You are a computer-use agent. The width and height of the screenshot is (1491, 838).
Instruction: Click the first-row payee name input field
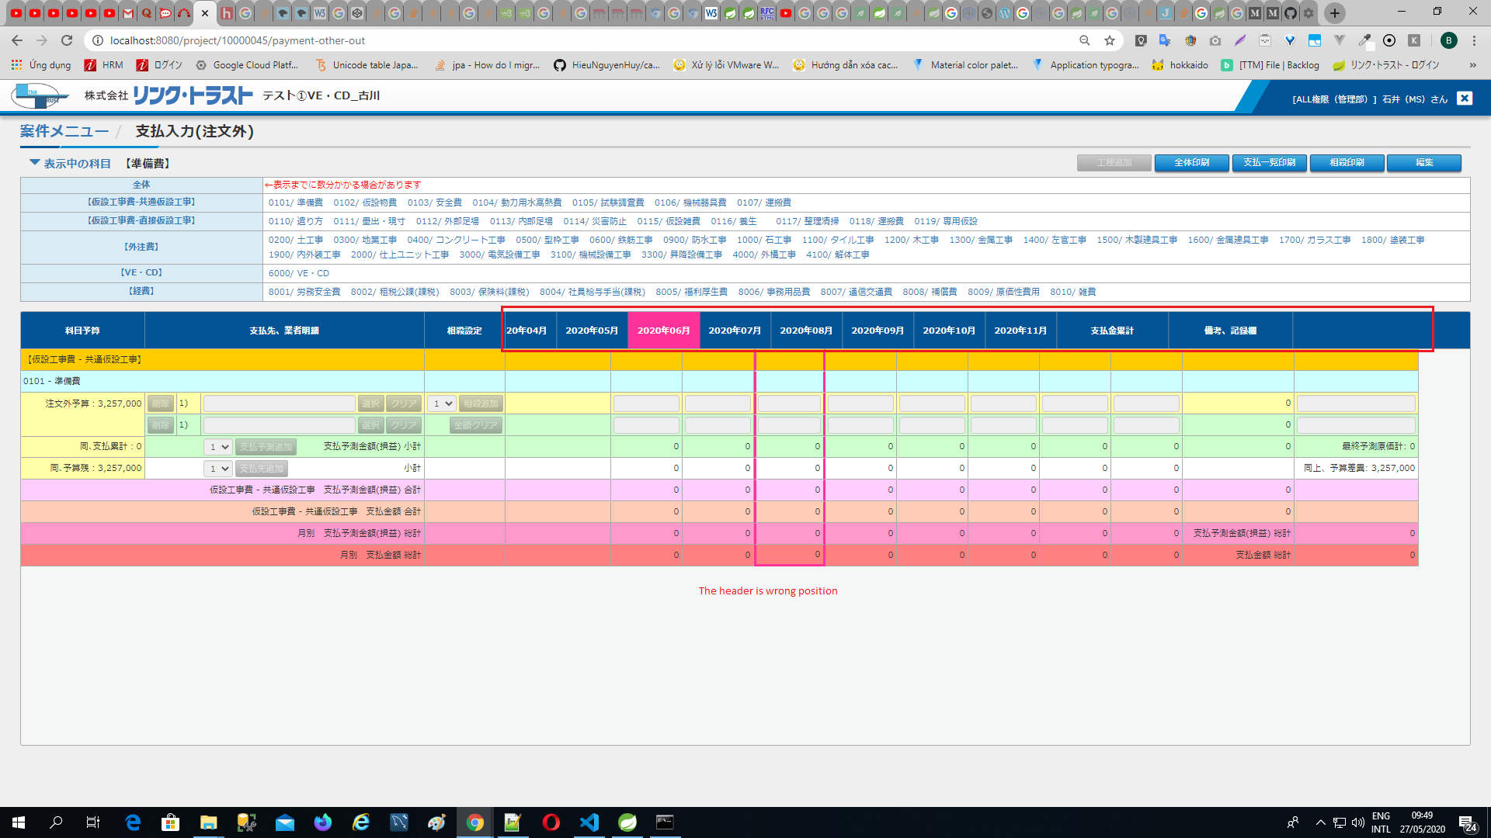[279, 403]
